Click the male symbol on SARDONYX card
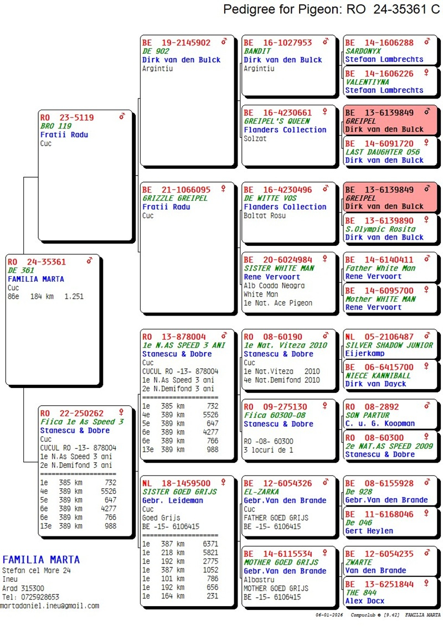 pyautogui.click(x=427, y=42)
